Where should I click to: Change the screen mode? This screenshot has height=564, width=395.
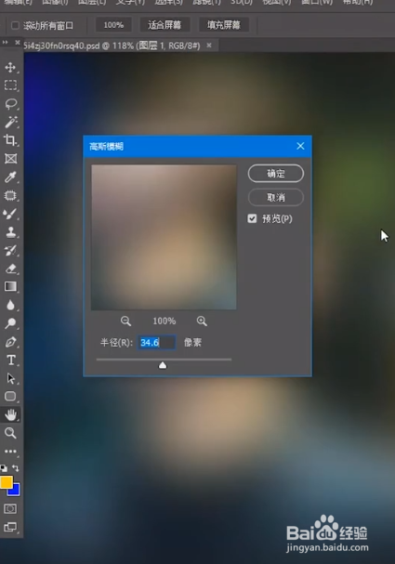(x=10, y=527)
